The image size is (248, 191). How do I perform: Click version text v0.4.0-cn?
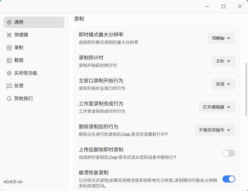[13, 182]
